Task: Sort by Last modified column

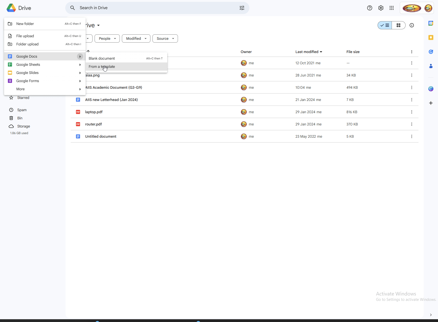Action: (309, 52)
